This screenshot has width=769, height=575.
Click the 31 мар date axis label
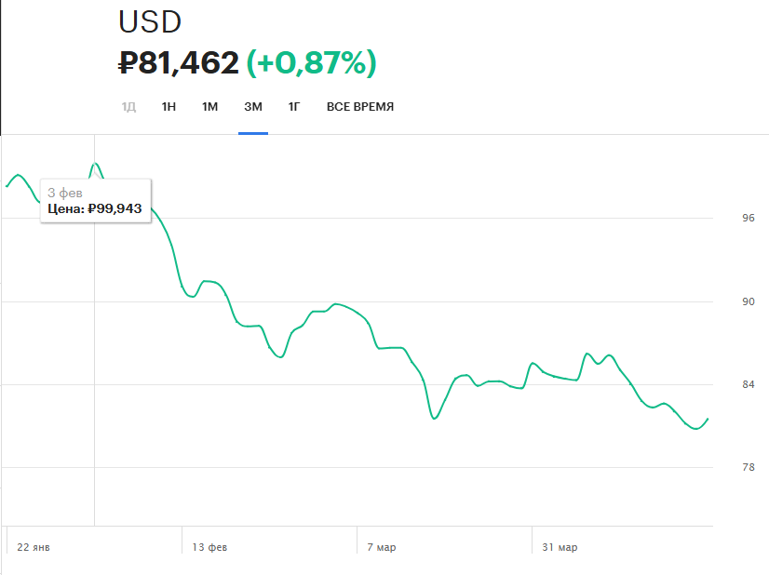pos(560,547)
